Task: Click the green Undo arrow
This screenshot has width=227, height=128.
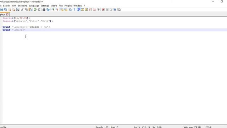Action: pyautogui.click(x=35, y=10)
